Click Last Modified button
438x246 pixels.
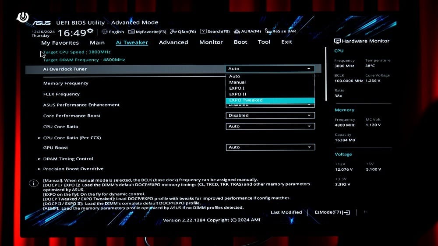coord(286,212)
